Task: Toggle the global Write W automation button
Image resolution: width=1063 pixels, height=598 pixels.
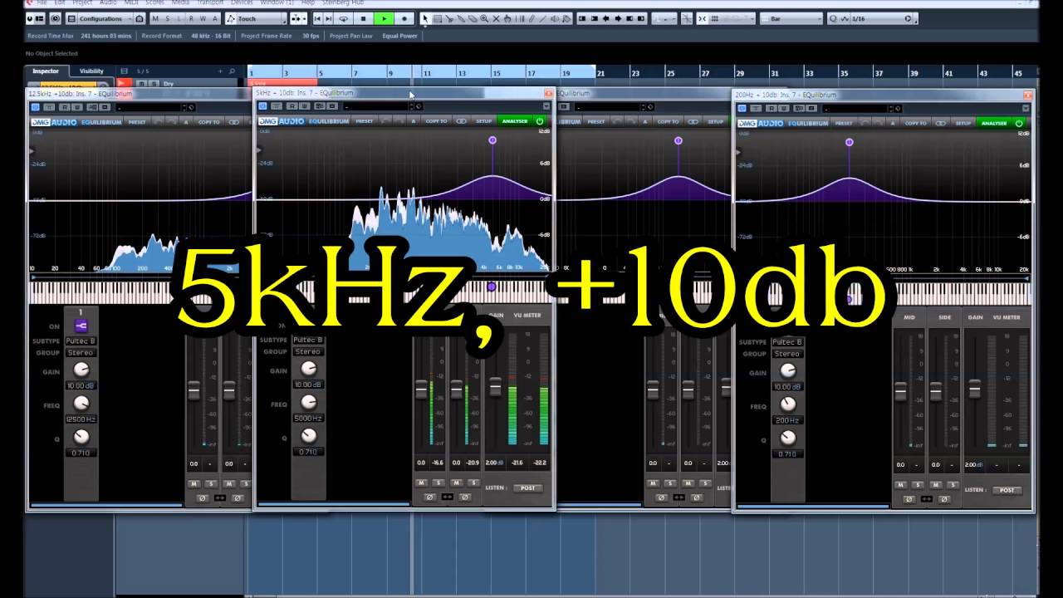Action: point(203,18)
